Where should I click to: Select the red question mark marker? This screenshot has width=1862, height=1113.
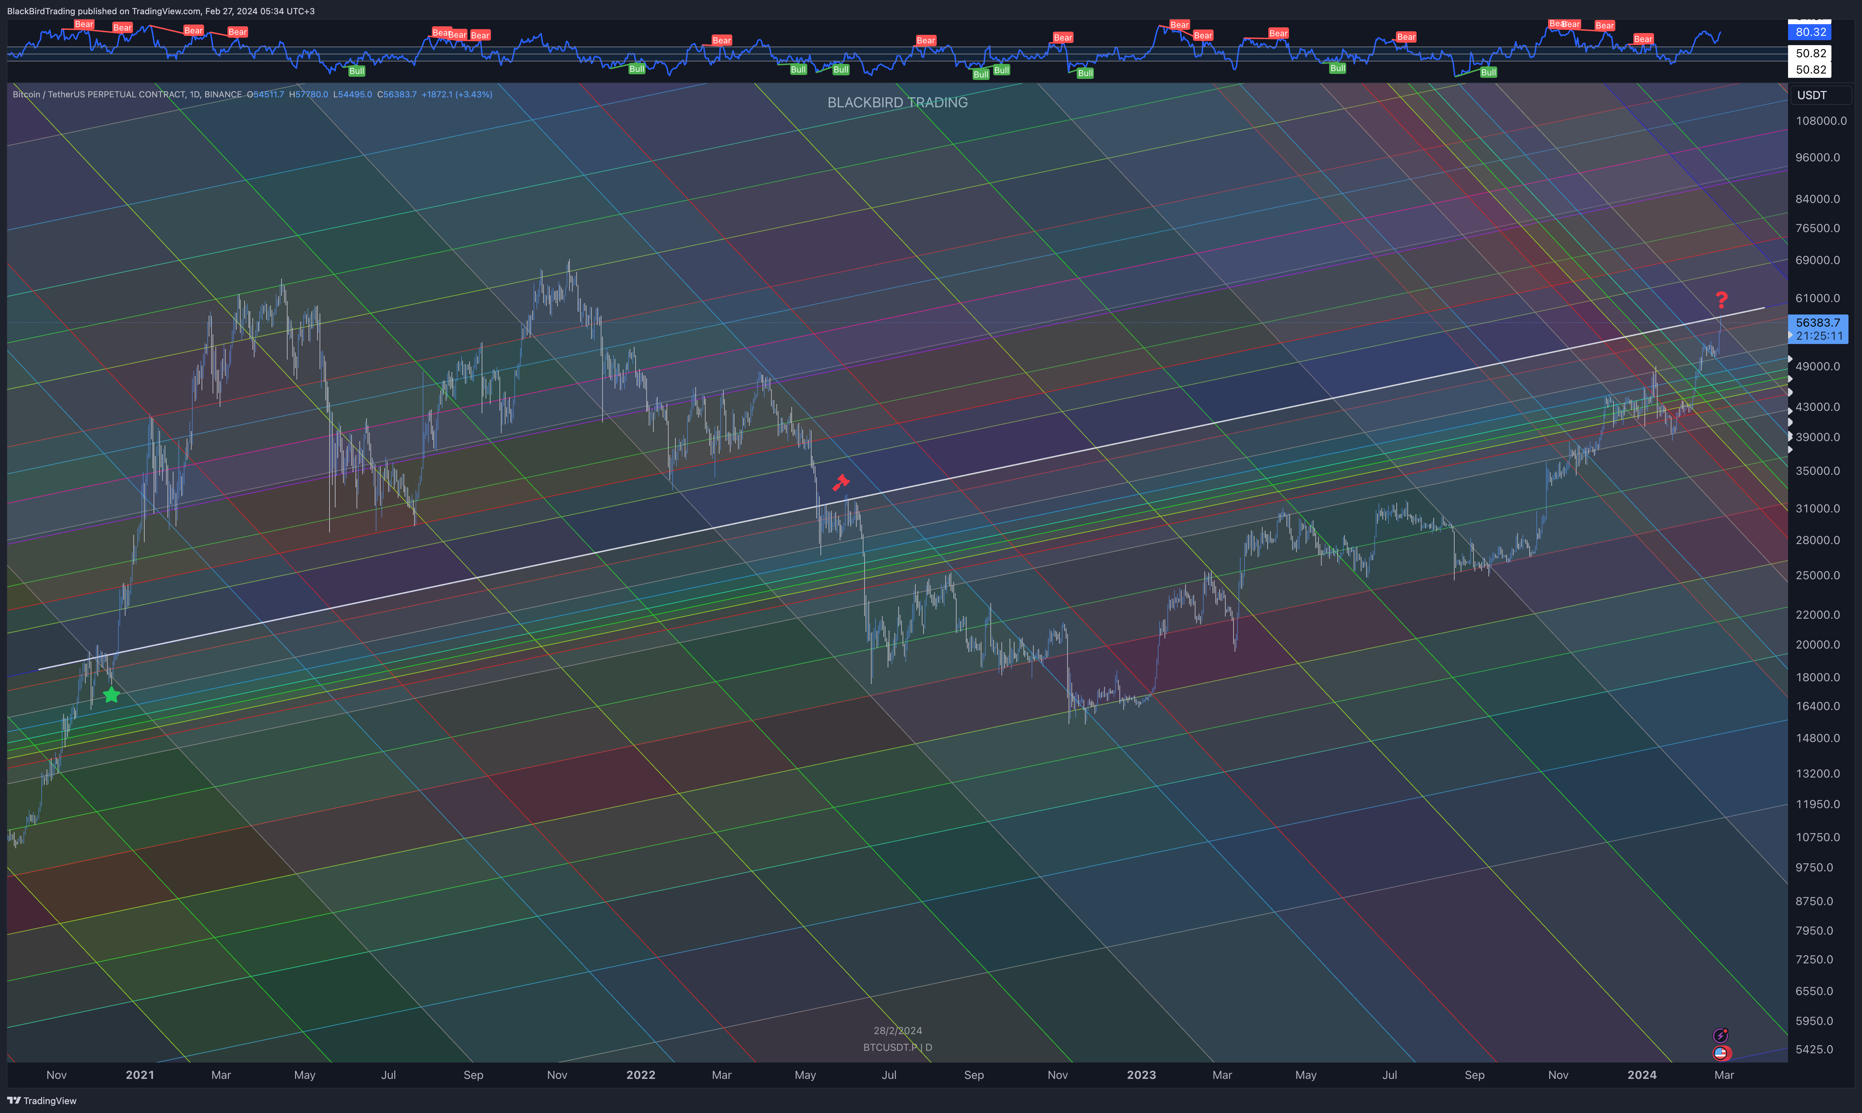(x=1722, y=300)
